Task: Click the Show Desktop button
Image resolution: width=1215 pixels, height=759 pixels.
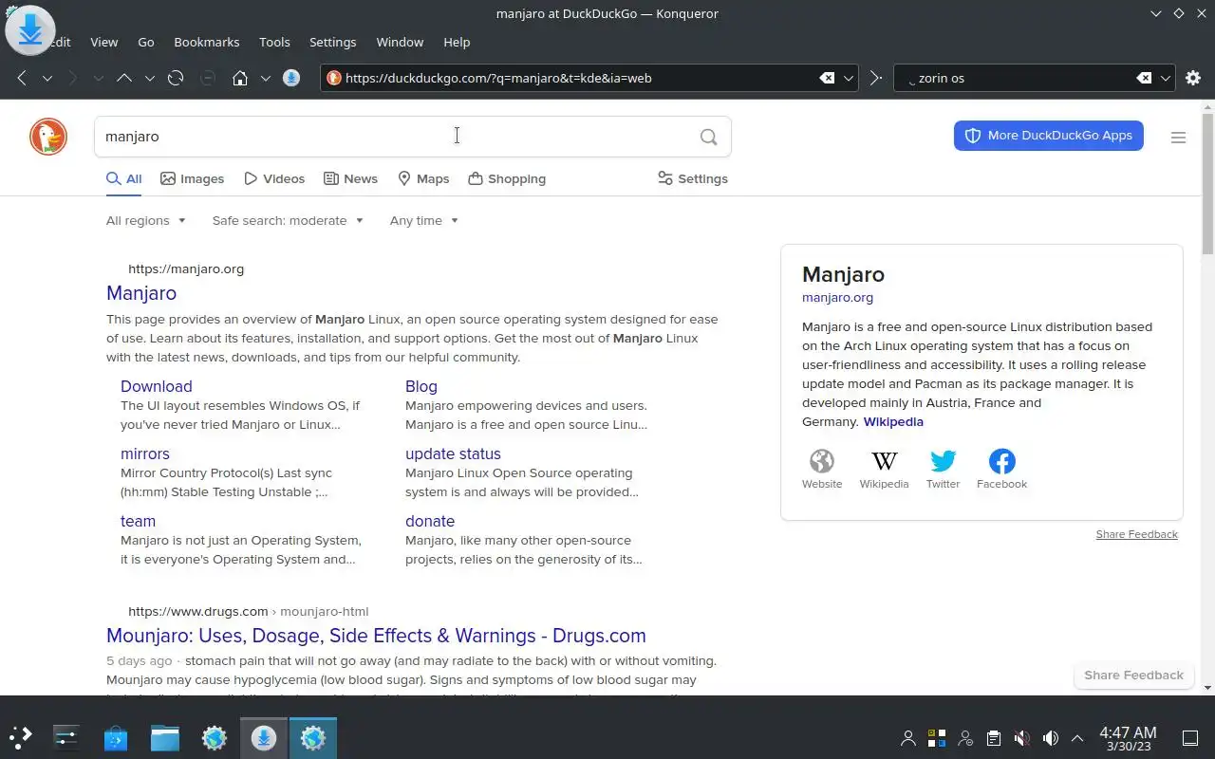Action: pos(1190,737)
